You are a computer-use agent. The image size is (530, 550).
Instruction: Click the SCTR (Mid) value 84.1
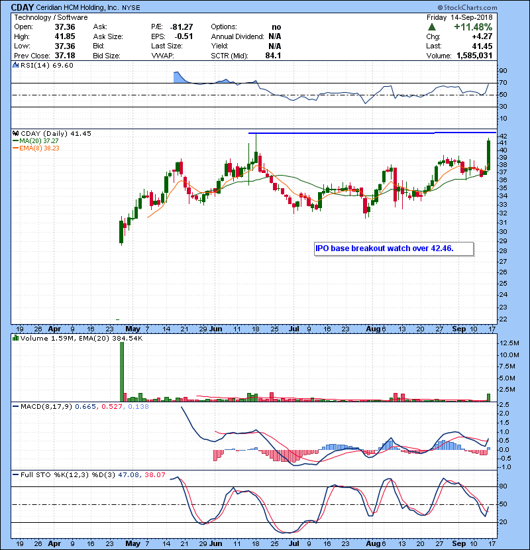pyautogui.click(x=273, y=56)
